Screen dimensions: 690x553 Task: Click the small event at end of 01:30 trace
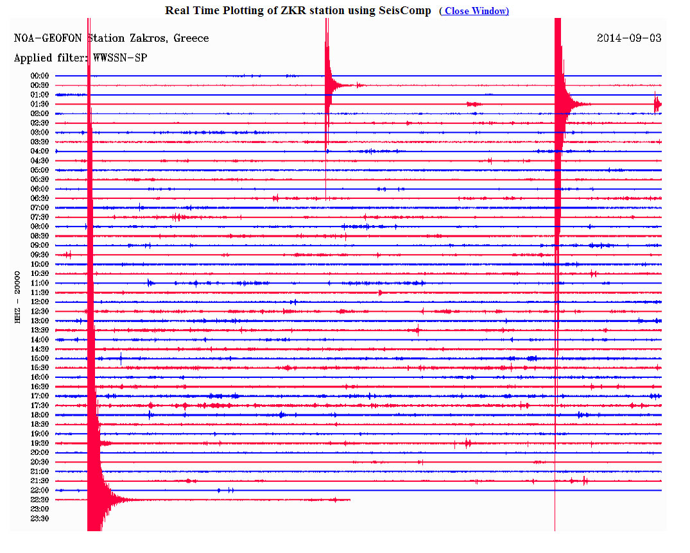657,104
